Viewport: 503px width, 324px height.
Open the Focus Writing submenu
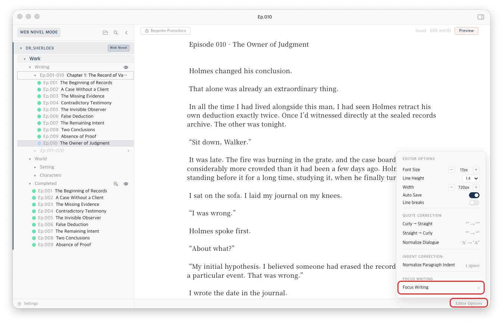pyautogui.click(x=441, y=287)
